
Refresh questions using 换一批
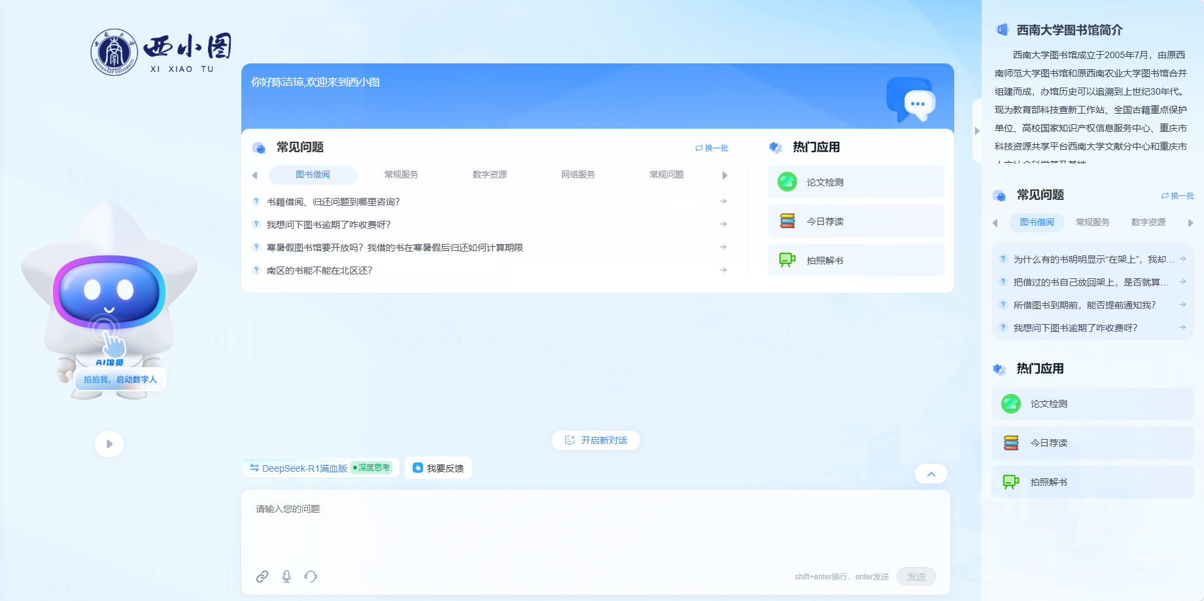(712, 148)
